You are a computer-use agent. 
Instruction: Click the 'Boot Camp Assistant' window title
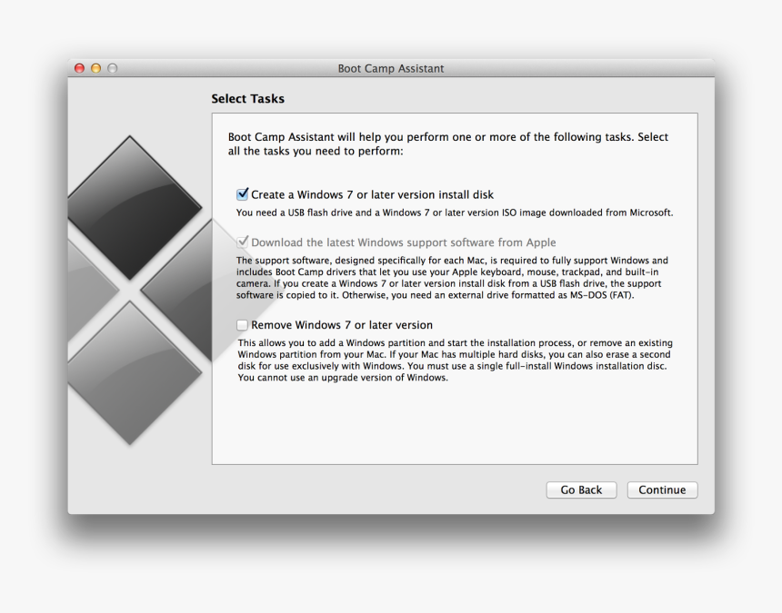pos(391,68)
